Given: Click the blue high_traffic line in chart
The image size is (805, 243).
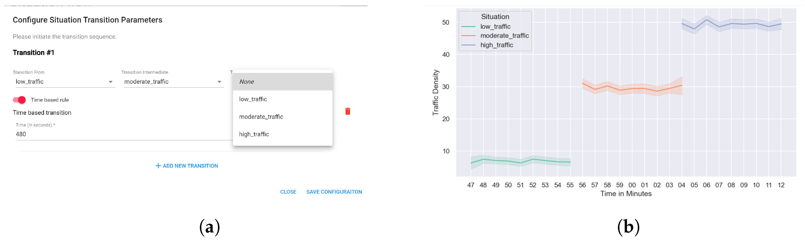Looking at the screenshot, I should click(731, 24).
